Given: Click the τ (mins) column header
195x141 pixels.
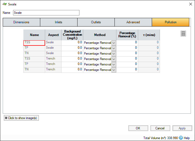Looking at the screenshot, I should [x=149, y=35].
